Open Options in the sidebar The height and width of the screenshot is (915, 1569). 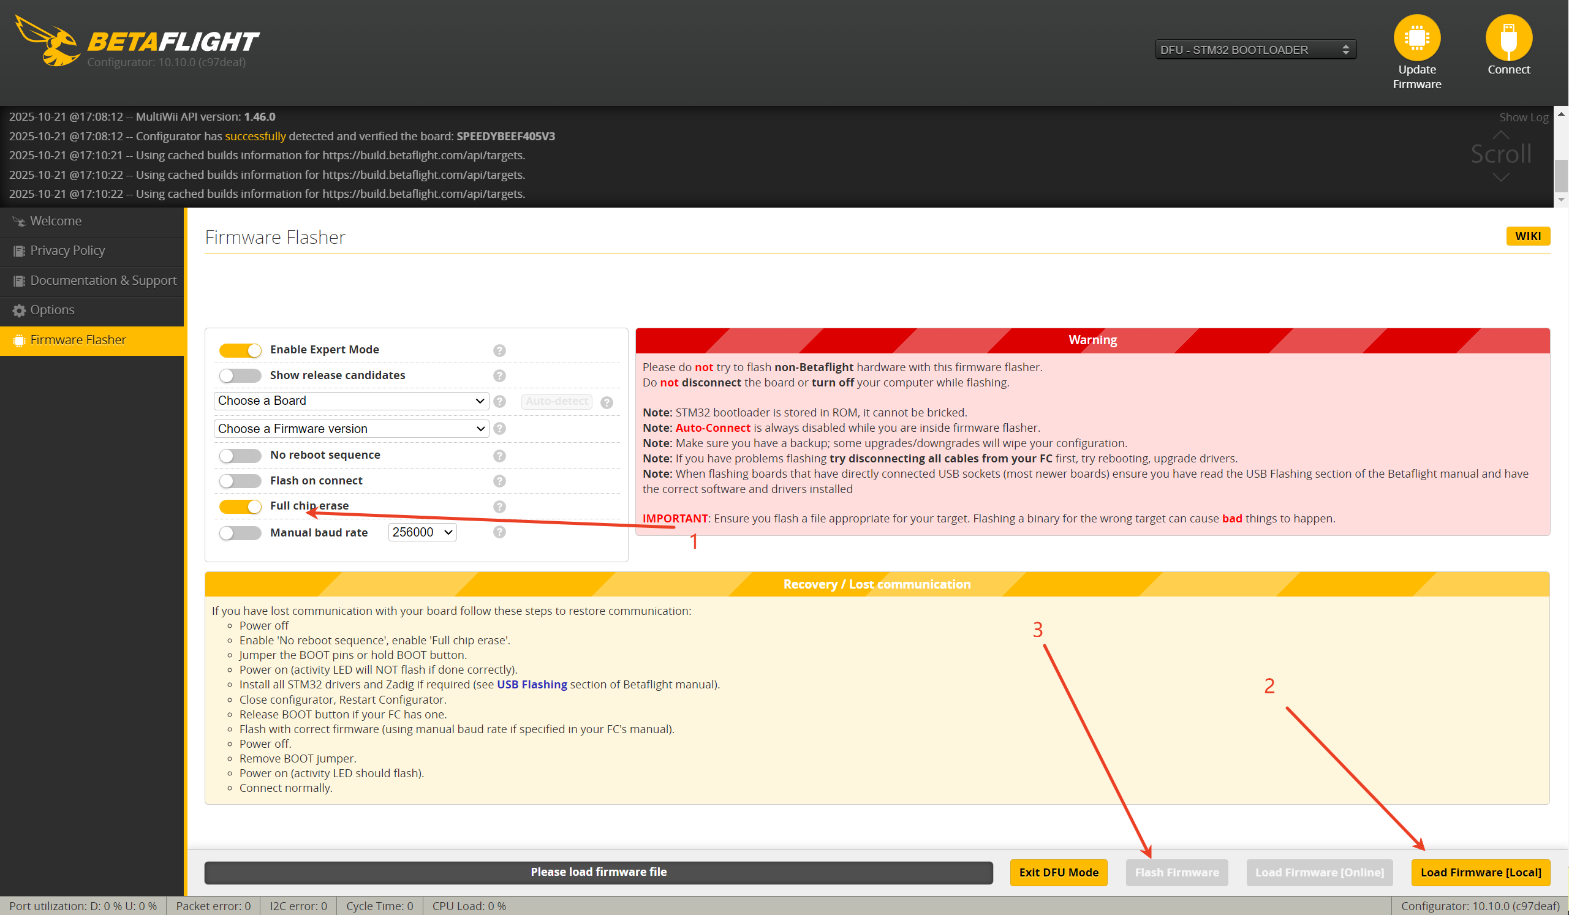click(52, 310)
